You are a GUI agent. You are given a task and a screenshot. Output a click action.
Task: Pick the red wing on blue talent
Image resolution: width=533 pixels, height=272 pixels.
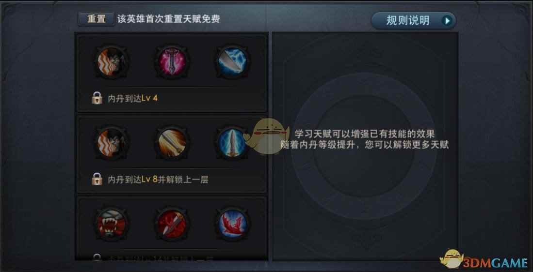(x=232, y=224)
